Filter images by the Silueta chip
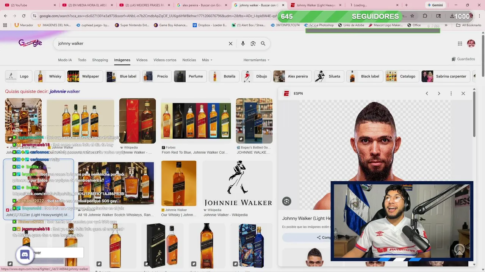The height and width of the screenshot is (272, 485). pyautogui.click(x=329, y=76)
